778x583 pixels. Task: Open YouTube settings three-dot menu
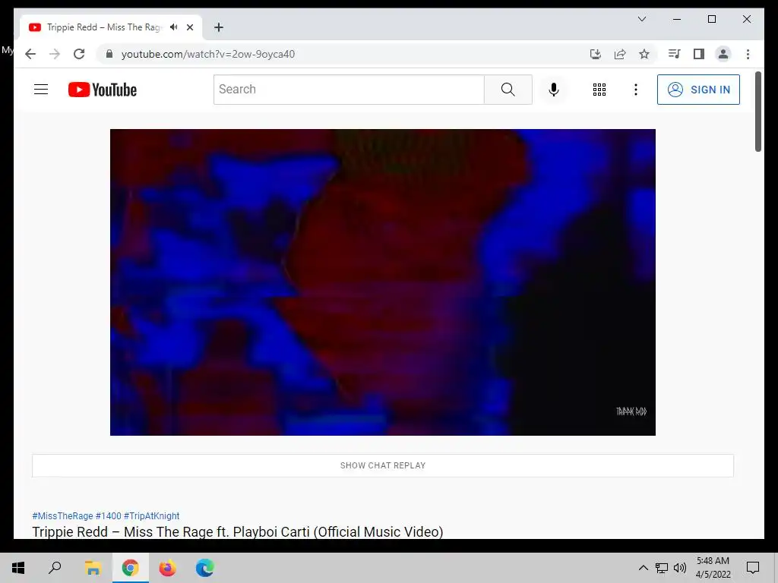[x=636, y=90]
